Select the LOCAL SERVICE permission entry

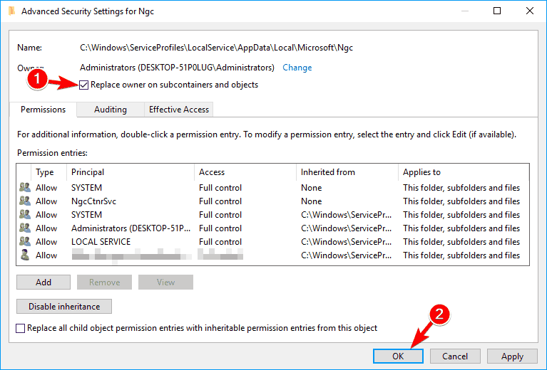(x=273, y=241)
